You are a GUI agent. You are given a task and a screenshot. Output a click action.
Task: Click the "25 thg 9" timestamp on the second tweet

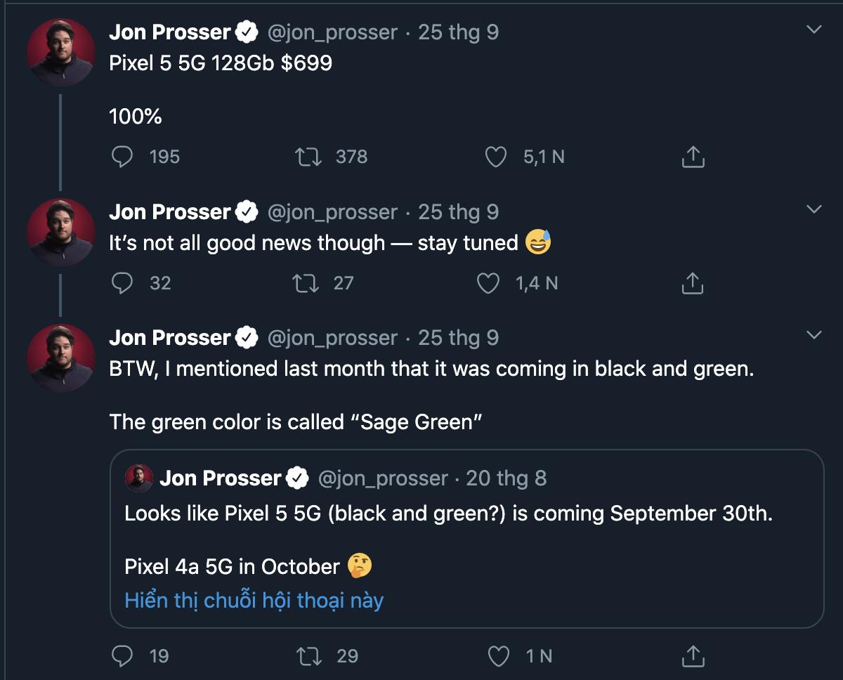pos(458,212)
